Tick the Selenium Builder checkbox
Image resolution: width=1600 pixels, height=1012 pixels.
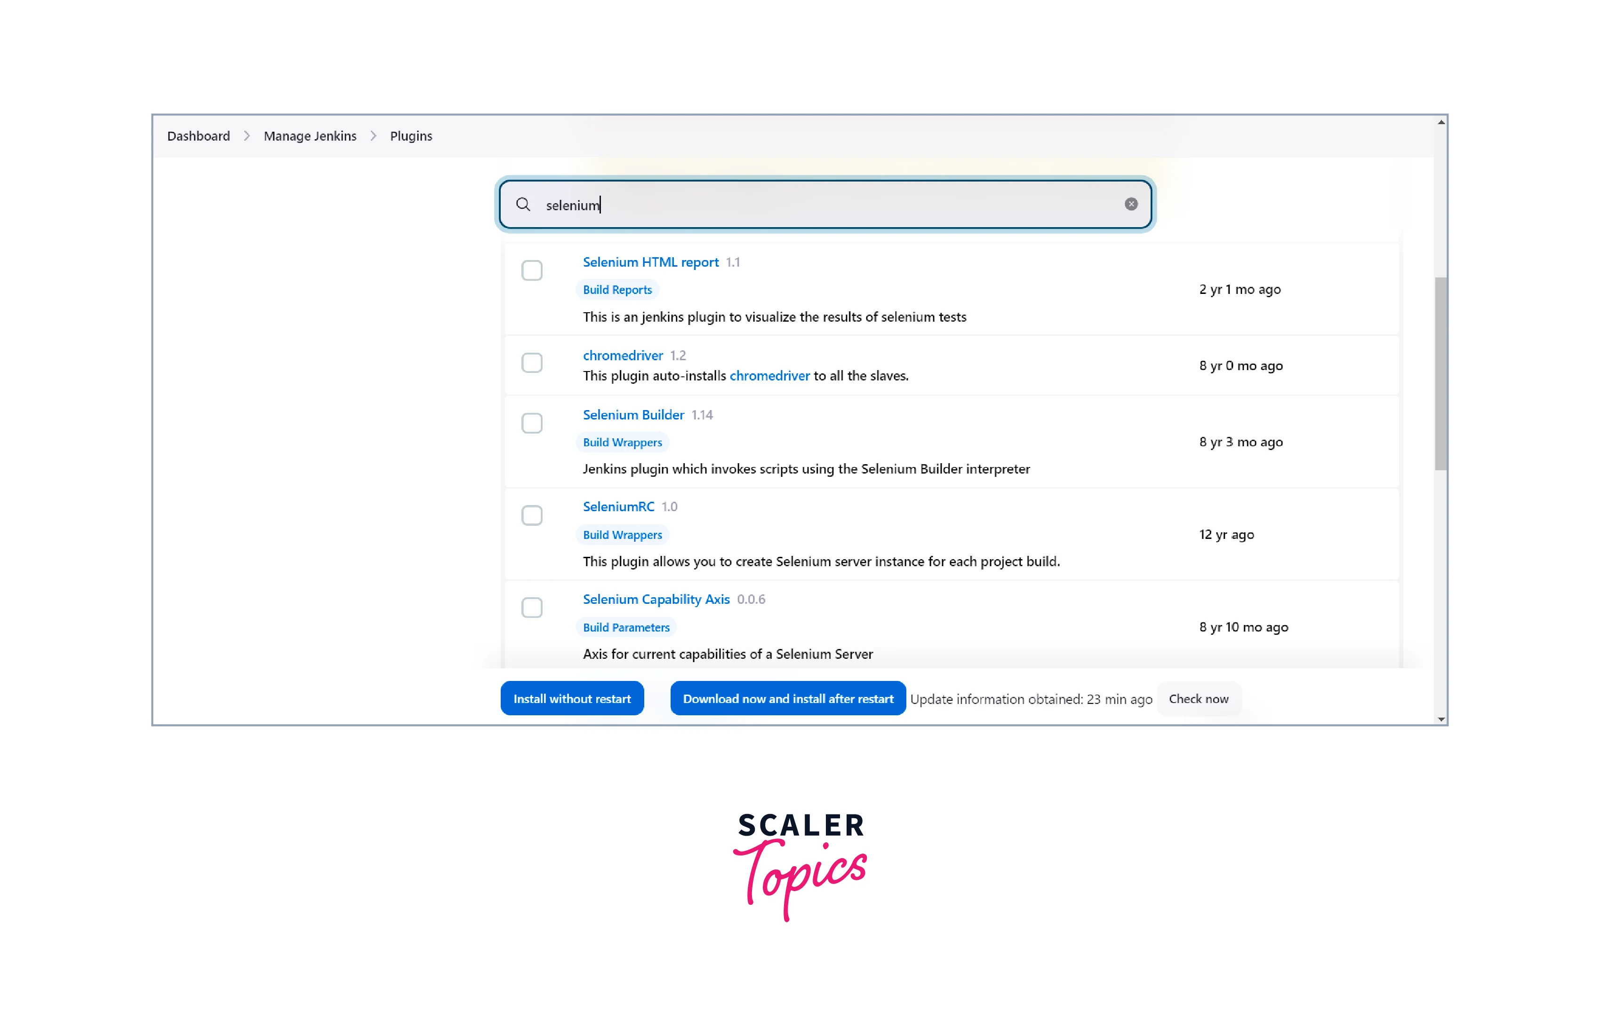pyautogui.click(x=532, y=423)
